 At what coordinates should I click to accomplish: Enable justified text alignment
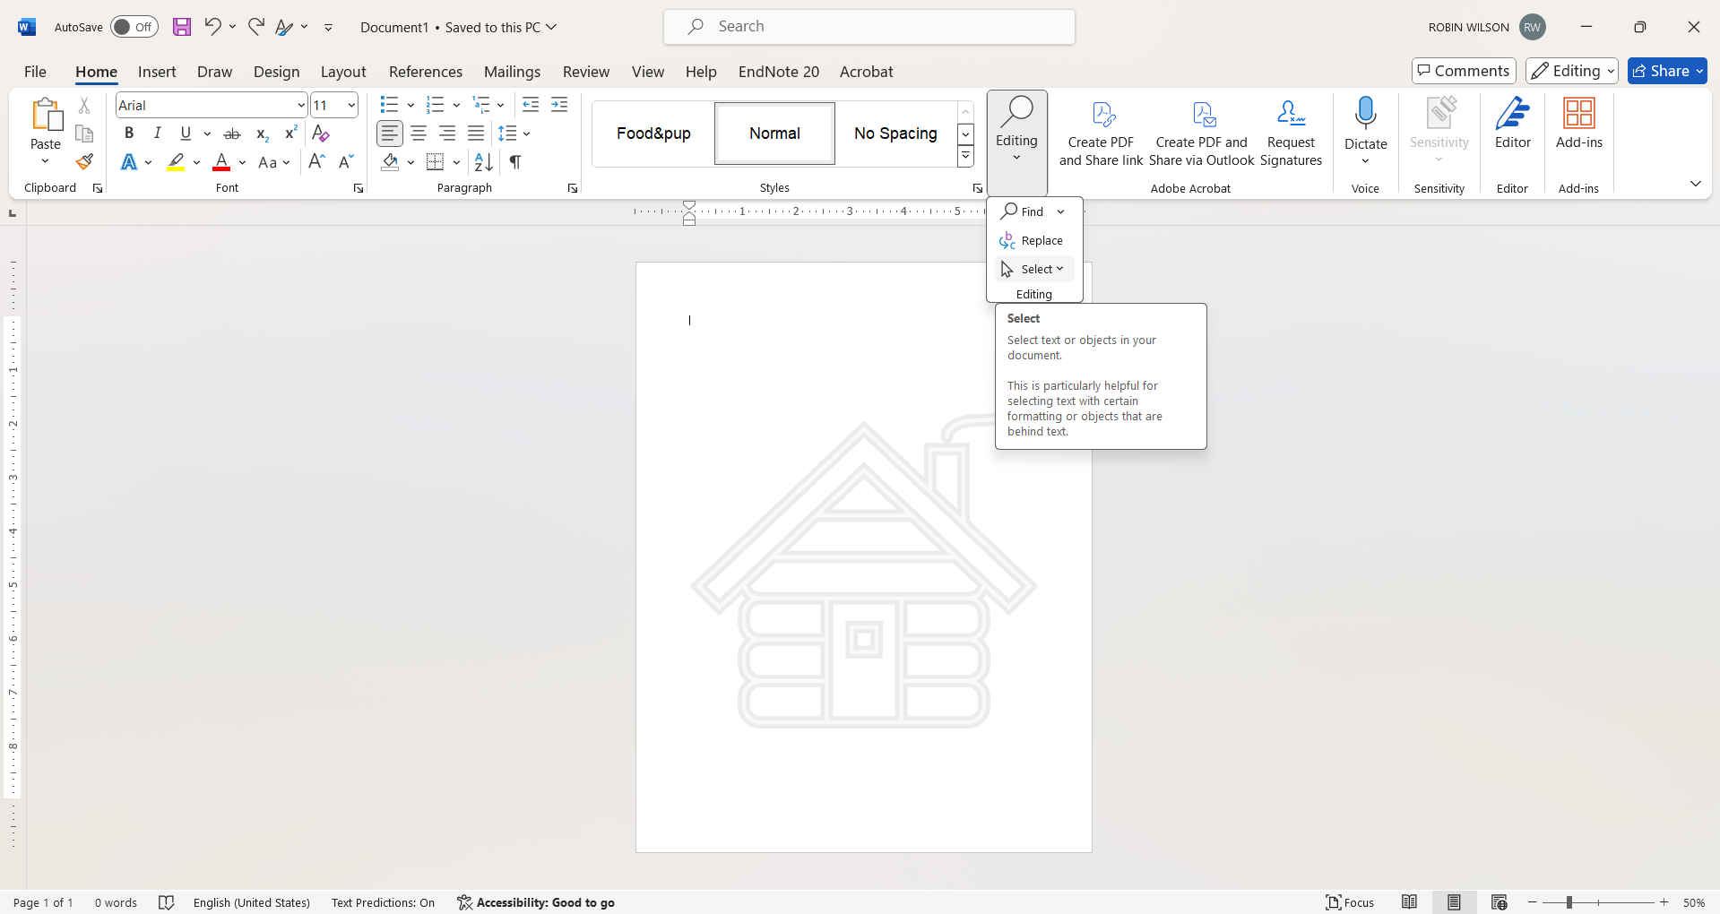click(475, 133)
